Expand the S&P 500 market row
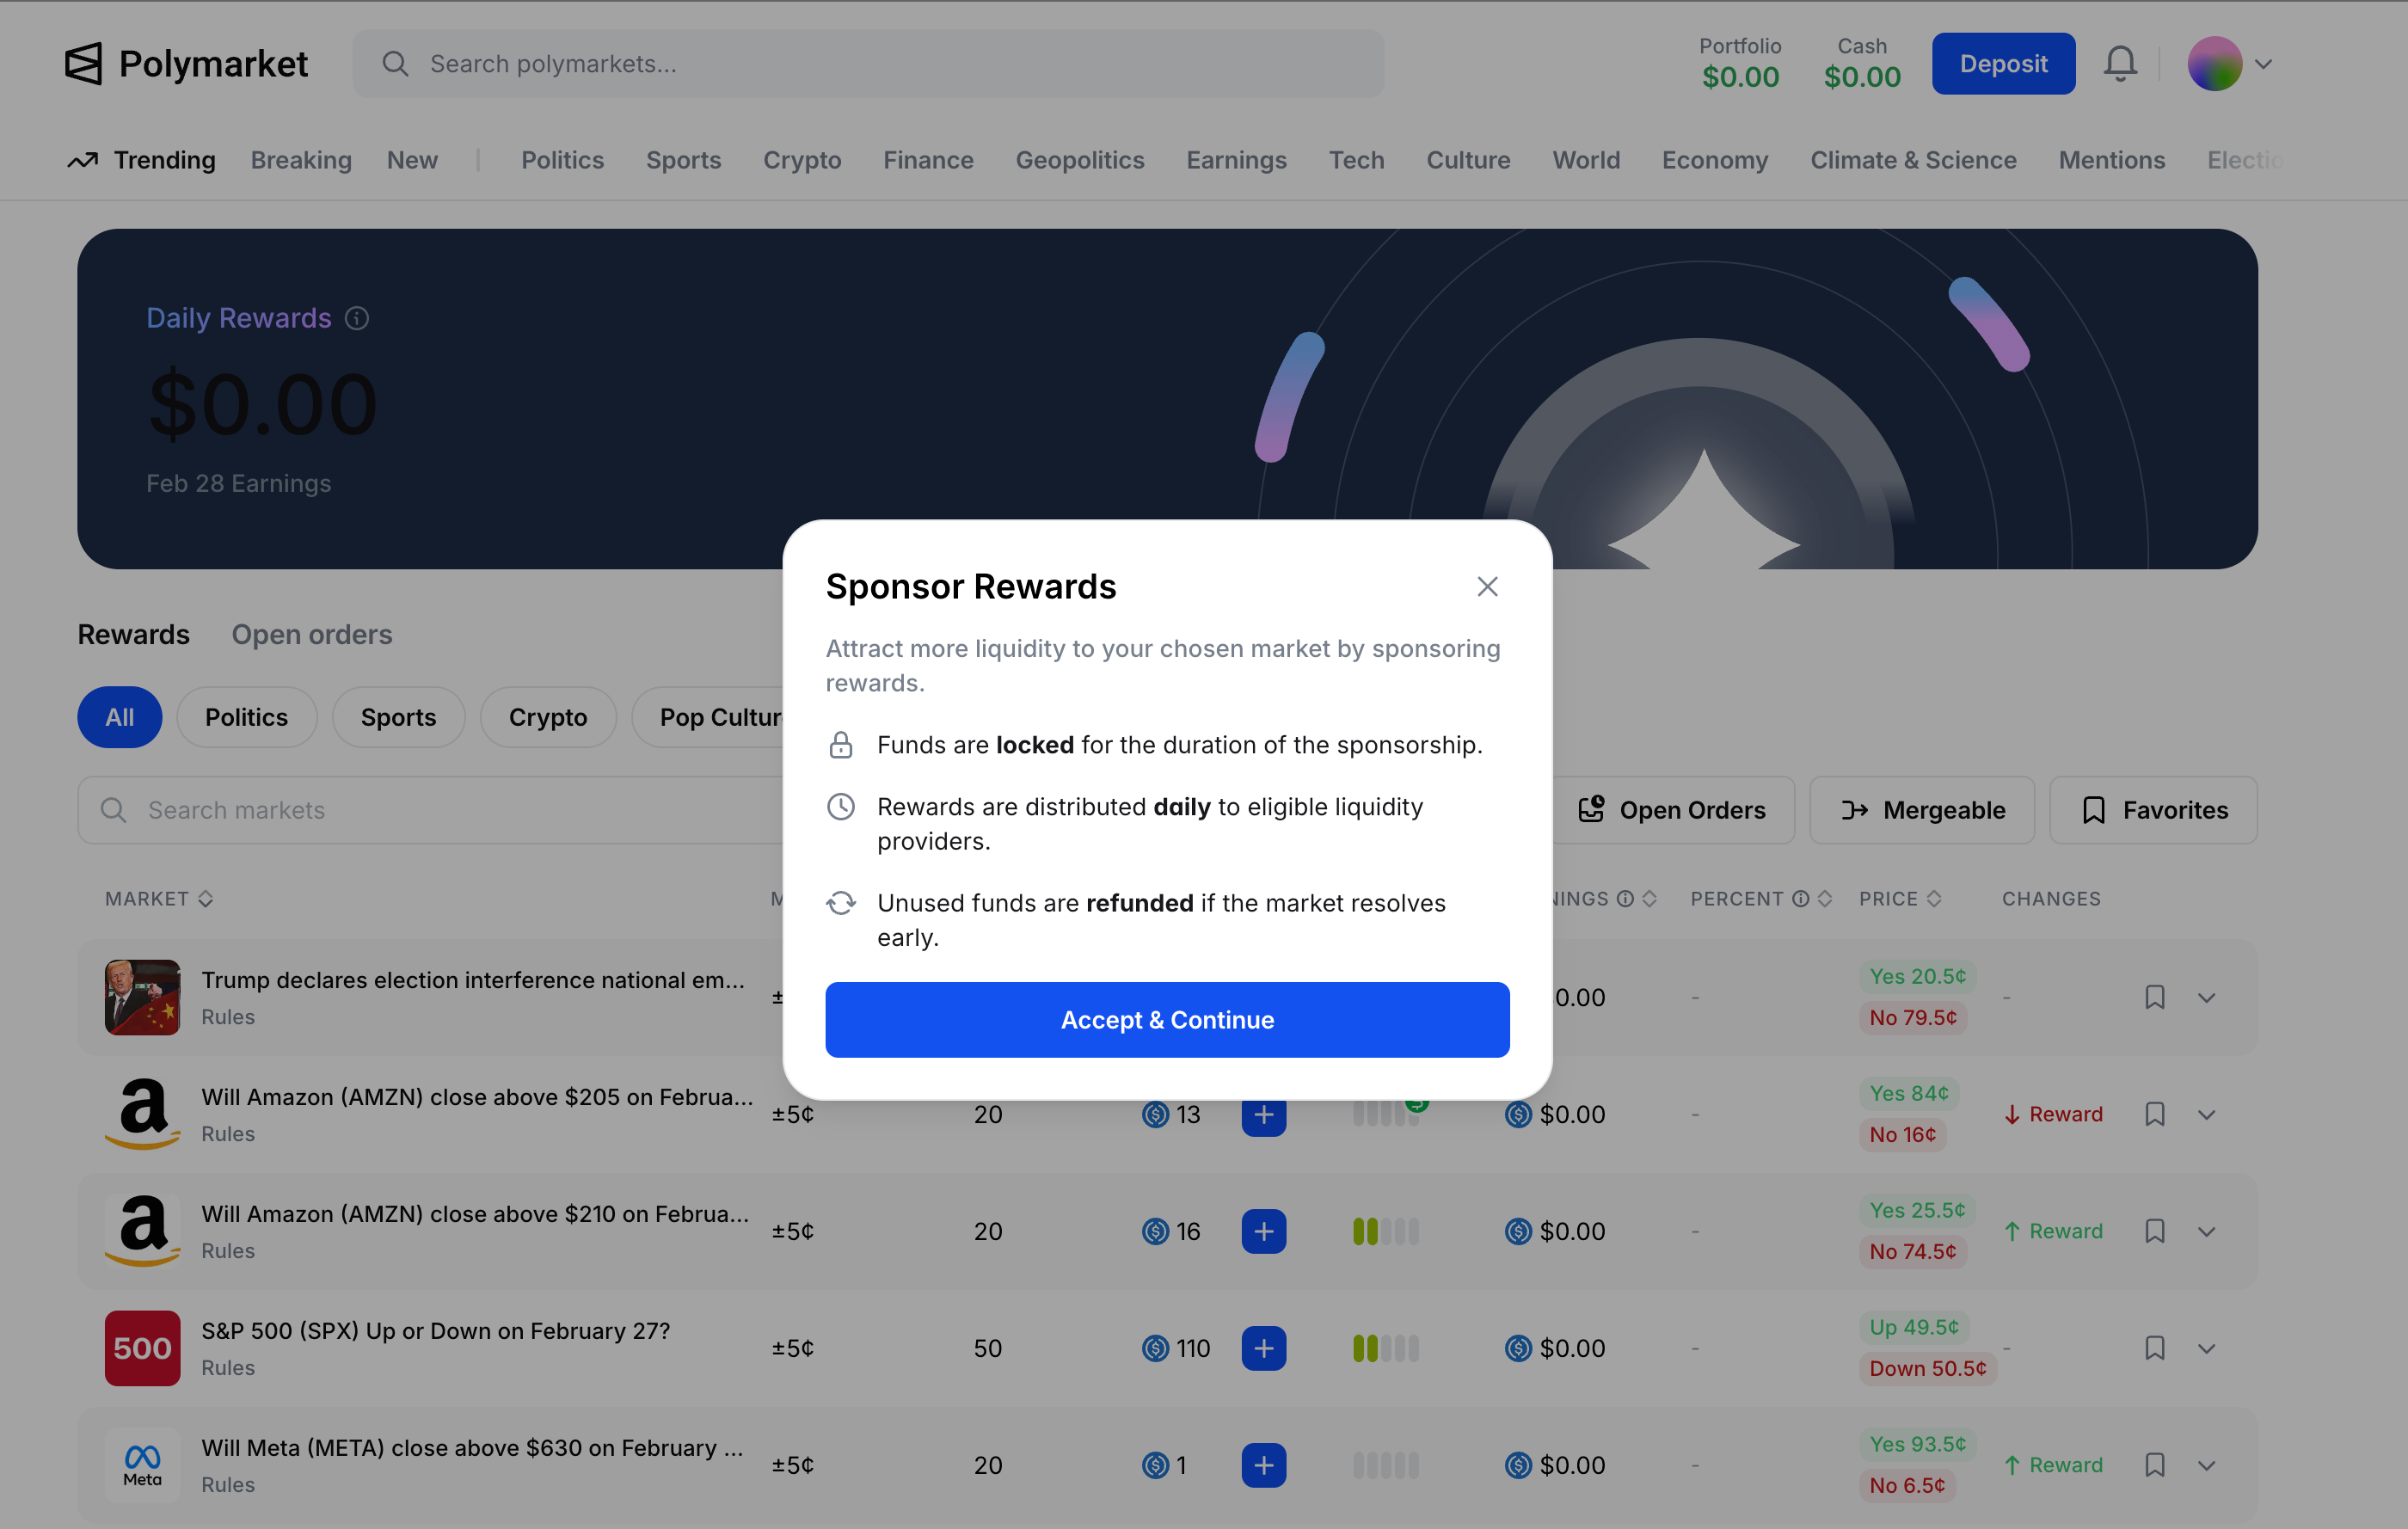This screenshot has height=1529, width=2408. [x=2206, y=1348]
